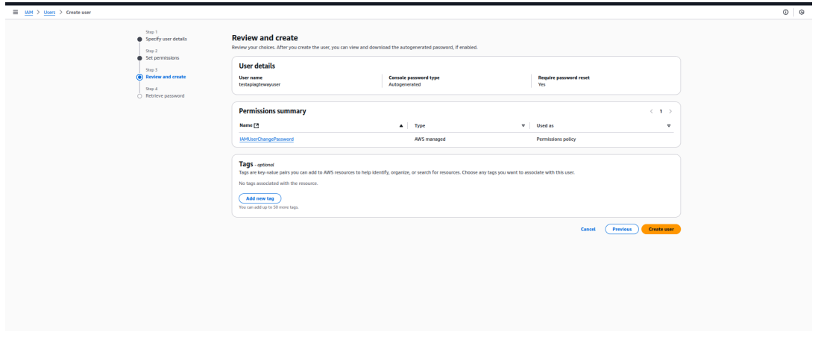Select Step 2 Set permissions

point(162,57)
